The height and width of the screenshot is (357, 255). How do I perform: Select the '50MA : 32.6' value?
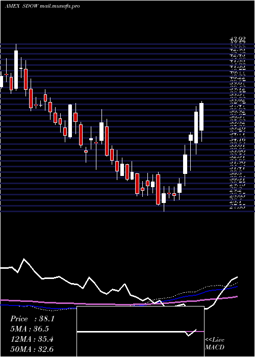(32, 349)
